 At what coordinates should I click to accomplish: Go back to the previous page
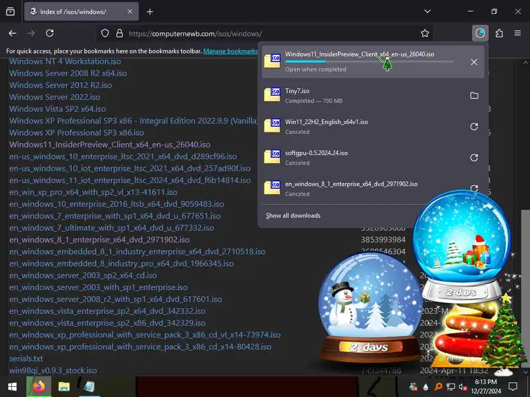click(x=12, y=33)
